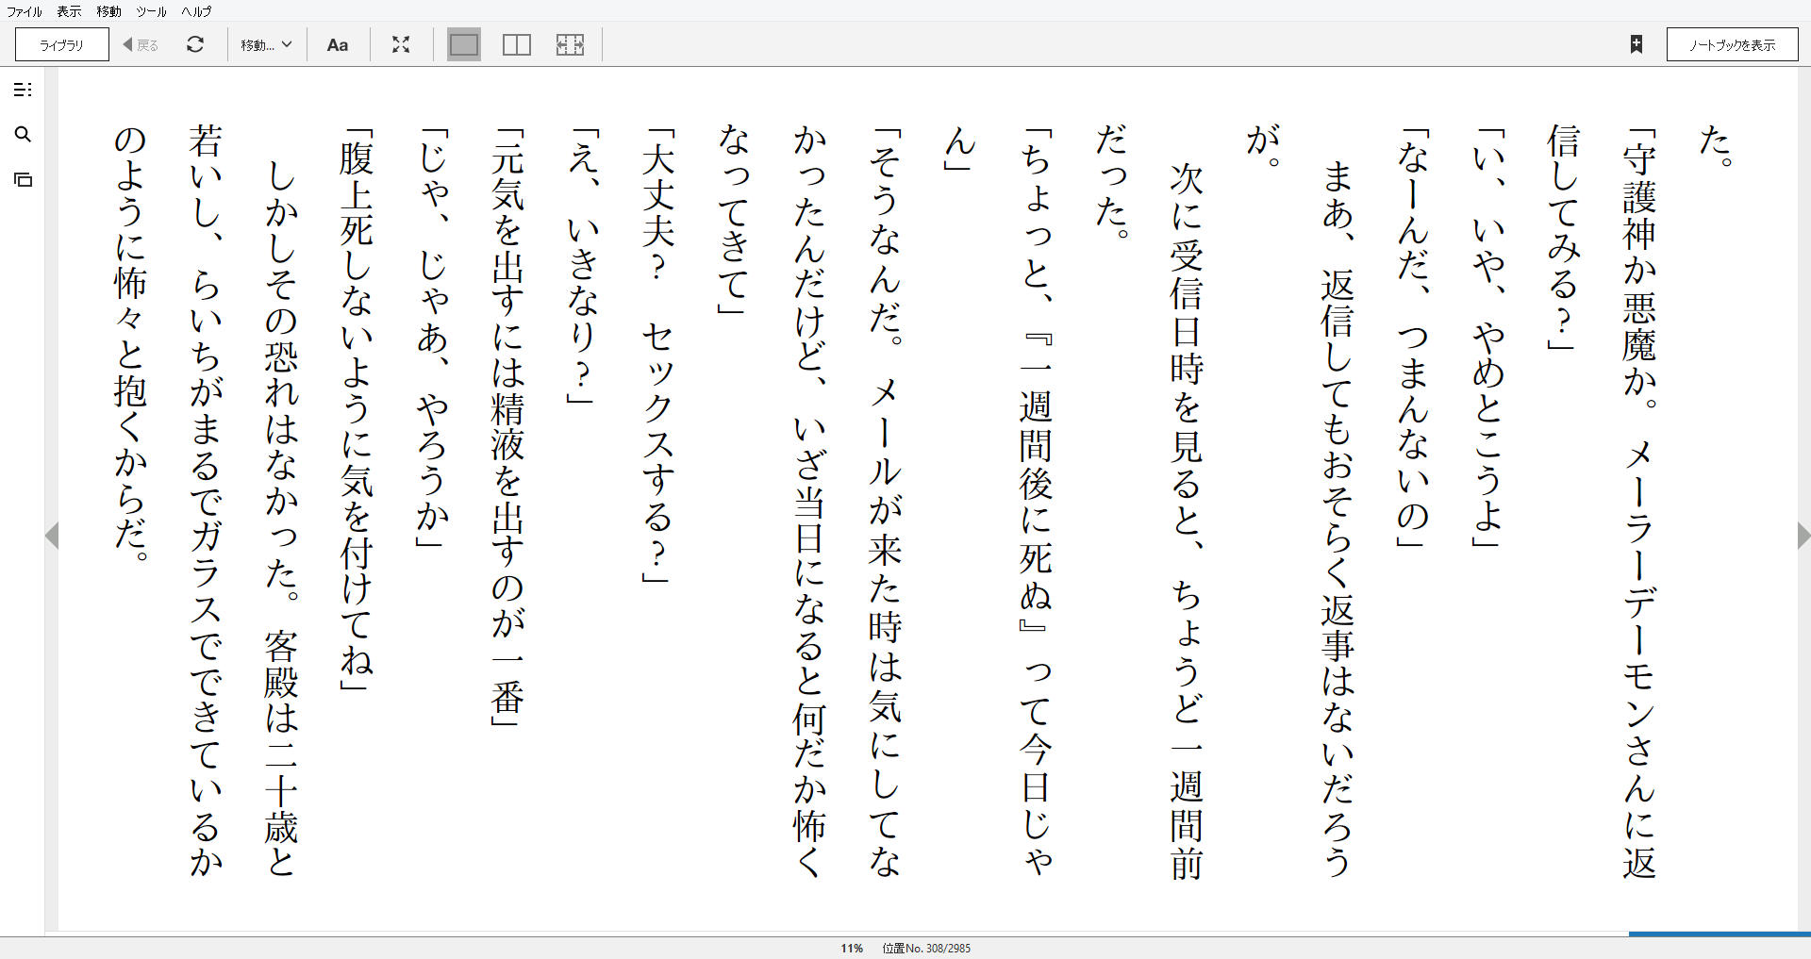Sync the book with the refresh icon

(x=195, y=44)
